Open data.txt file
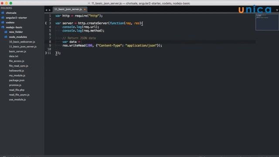This screenshot has height=157, width=279. [x=14, y=56]
